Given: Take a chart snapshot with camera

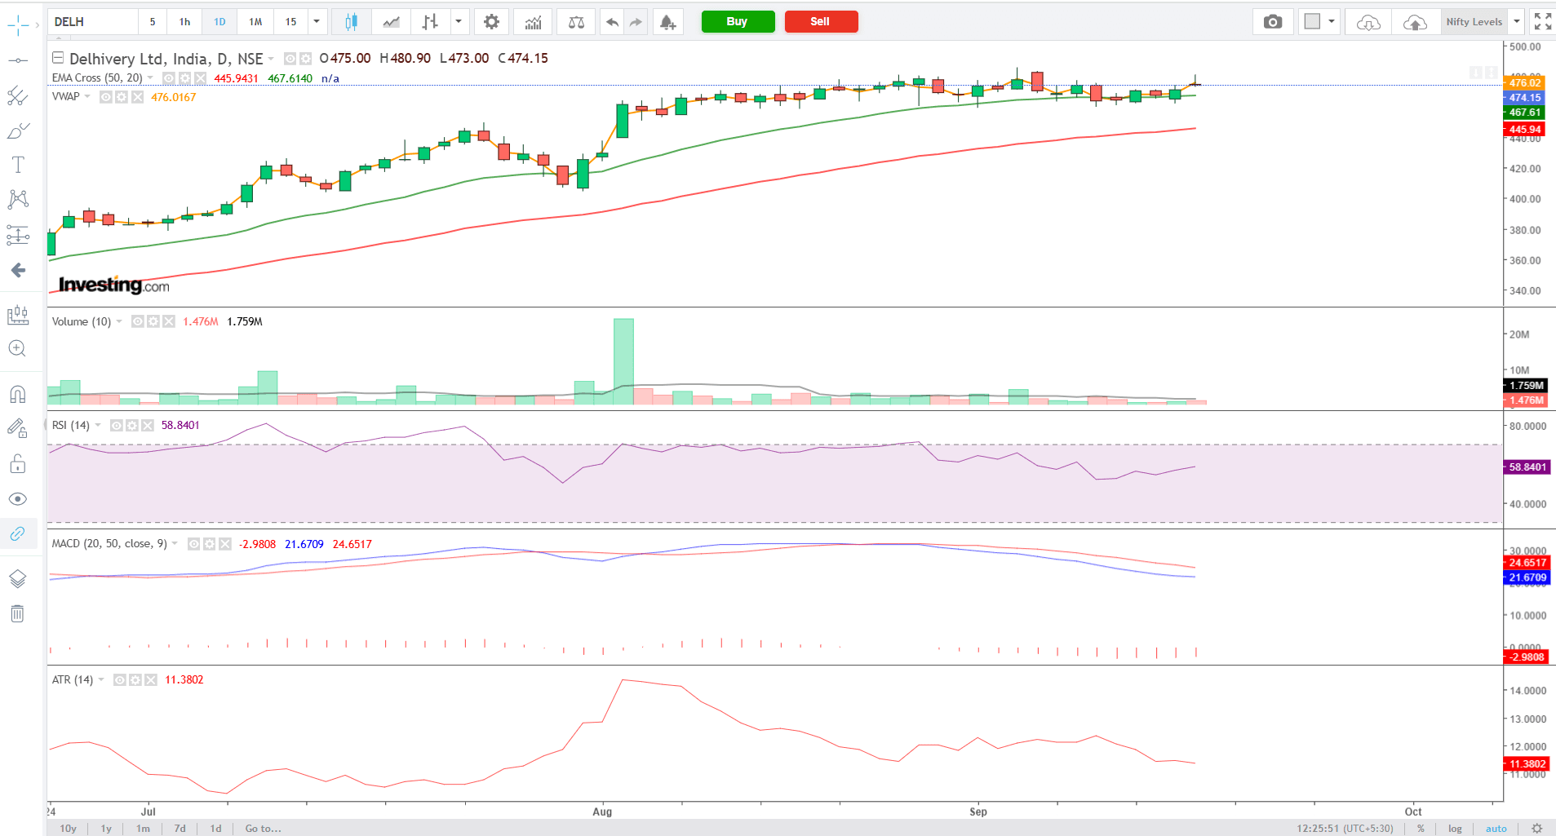Looking at the screenshot, I should tap(1273, 22).
